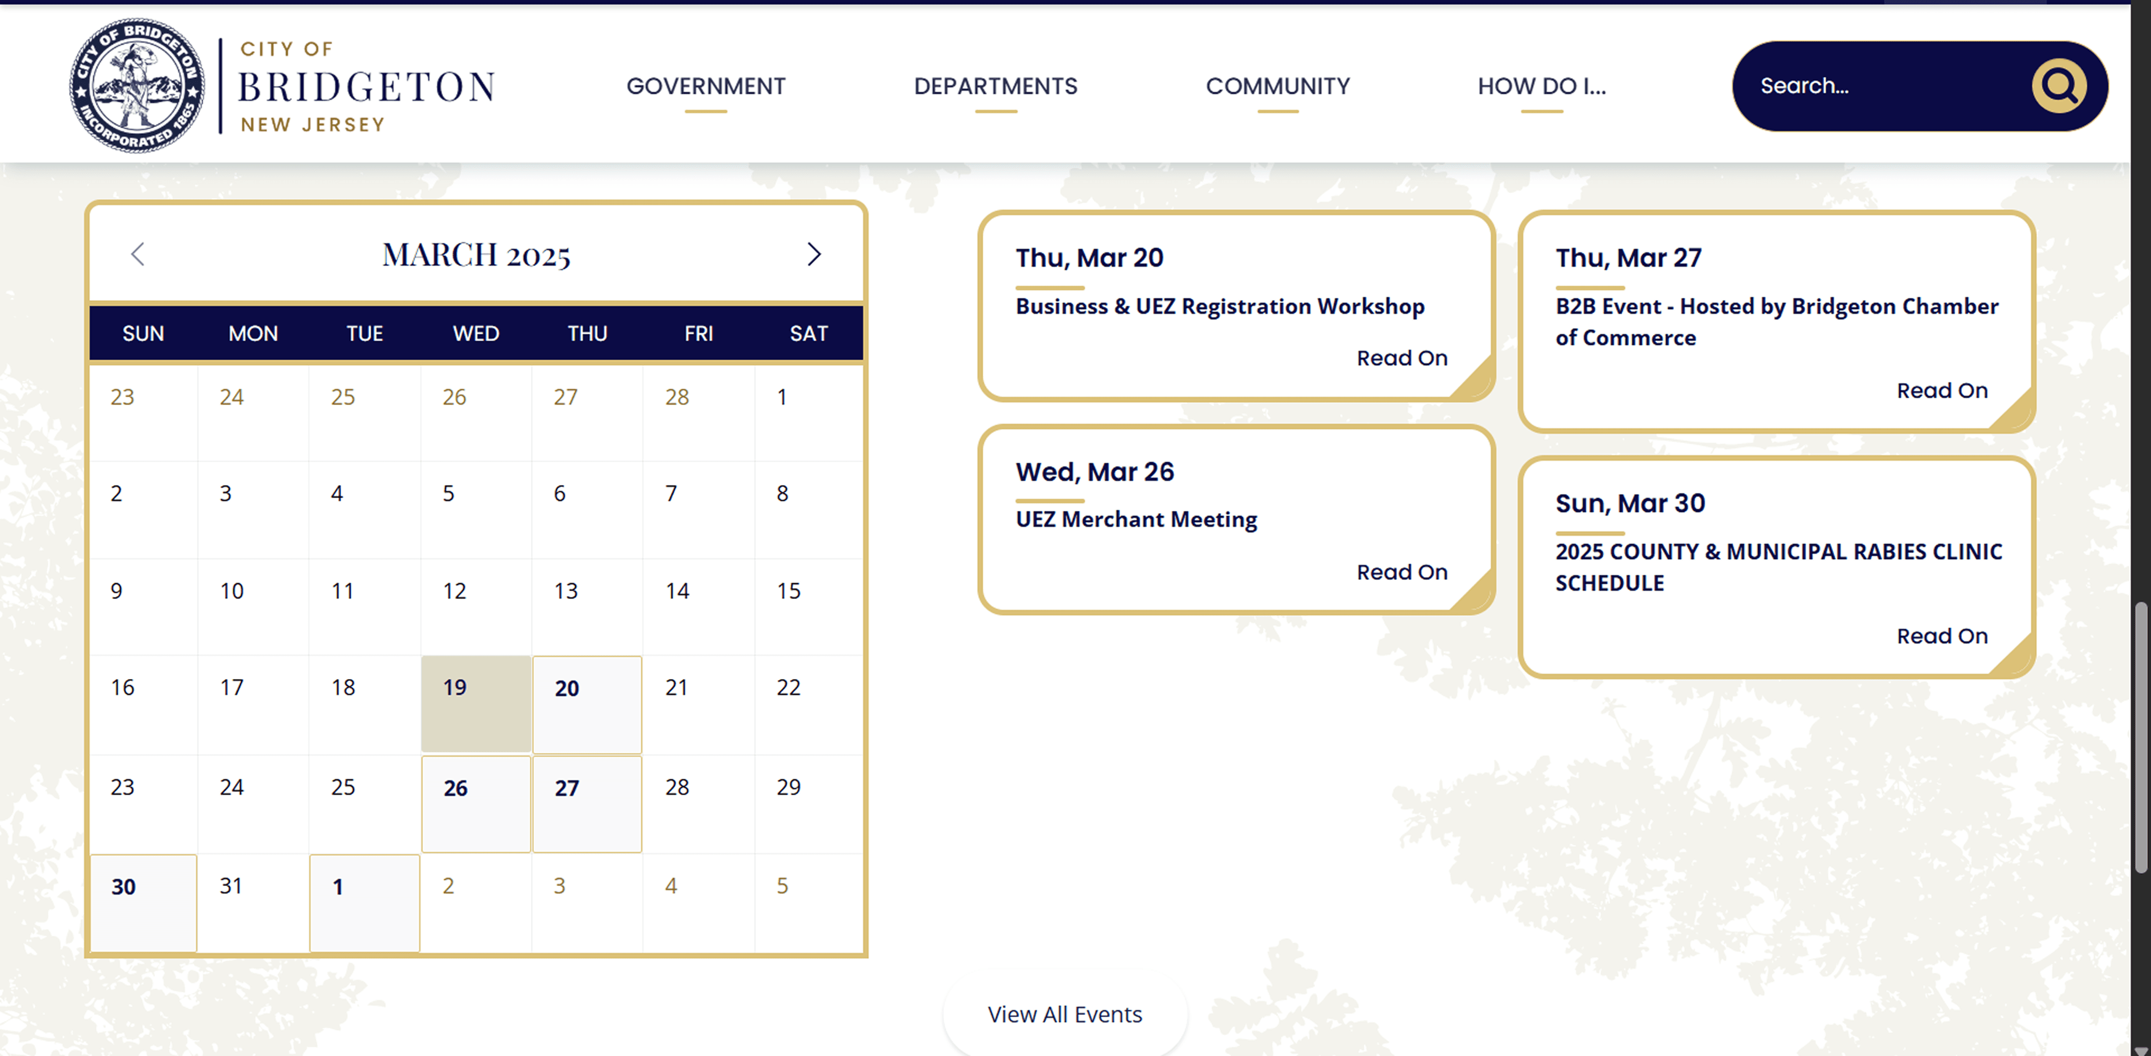
Task: Go to previous month with left arrow
Action: point(138,254)
